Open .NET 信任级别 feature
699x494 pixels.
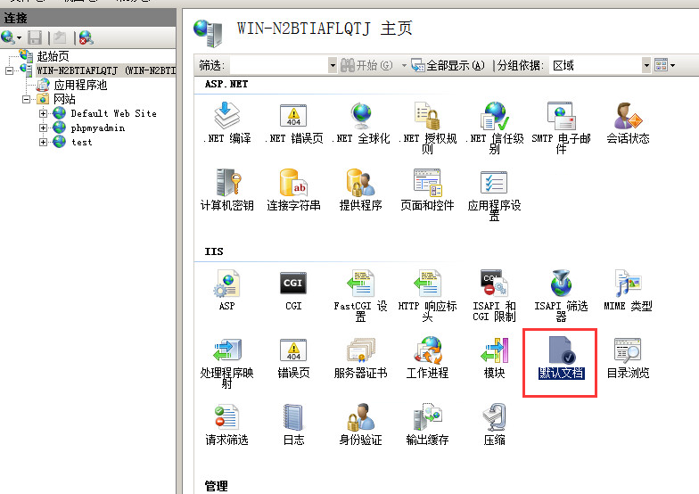(494, 128)
